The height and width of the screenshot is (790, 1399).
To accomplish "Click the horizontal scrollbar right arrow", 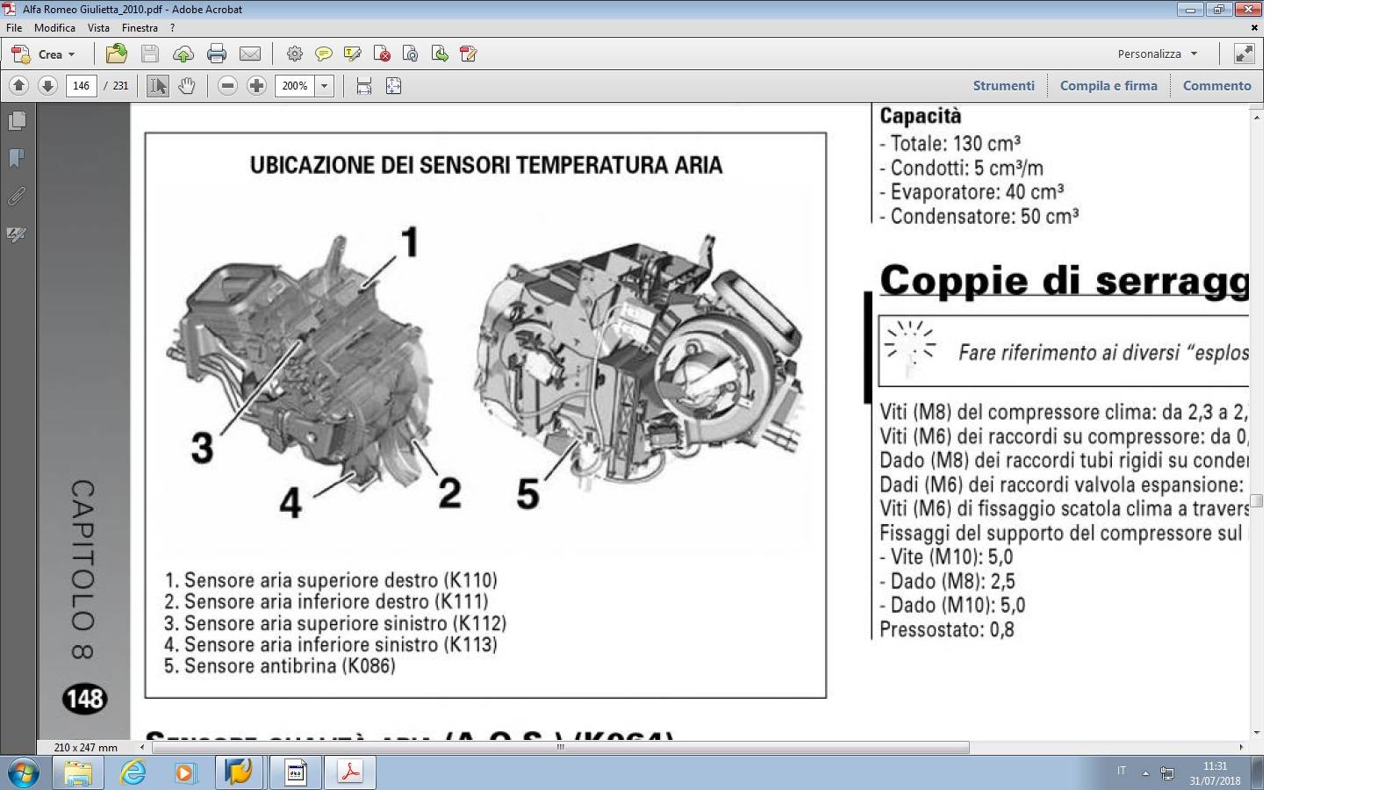I will [1241, 748].
